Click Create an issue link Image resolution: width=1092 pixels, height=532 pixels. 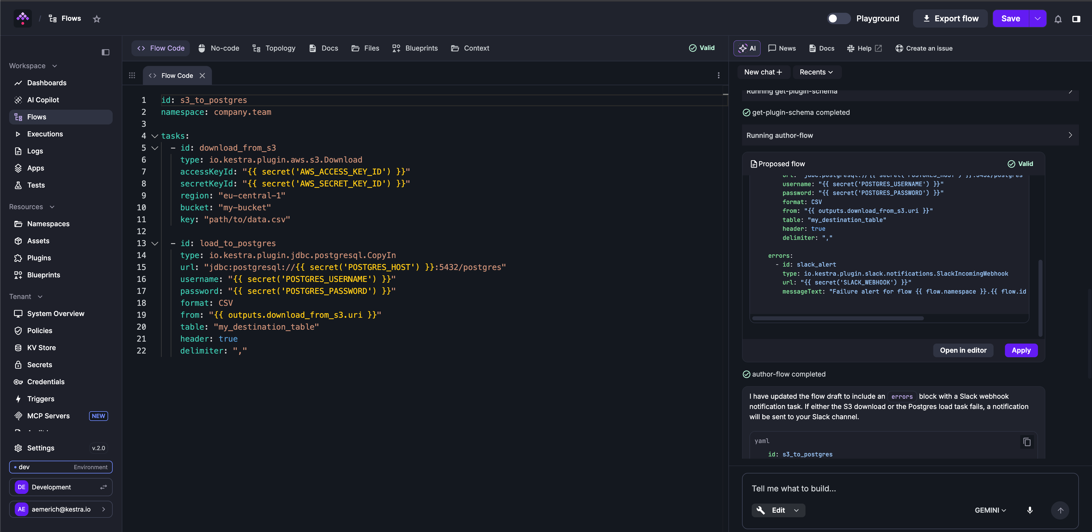(x=924, y=48)
